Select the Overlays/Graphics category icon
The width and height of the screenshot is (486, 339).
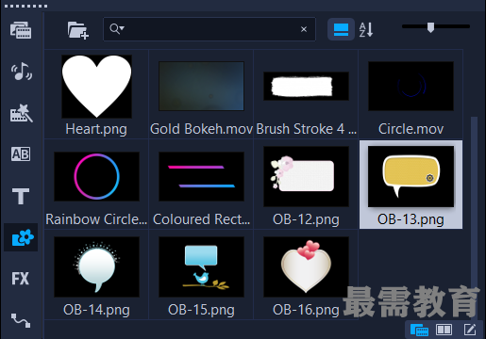(21, 237)
